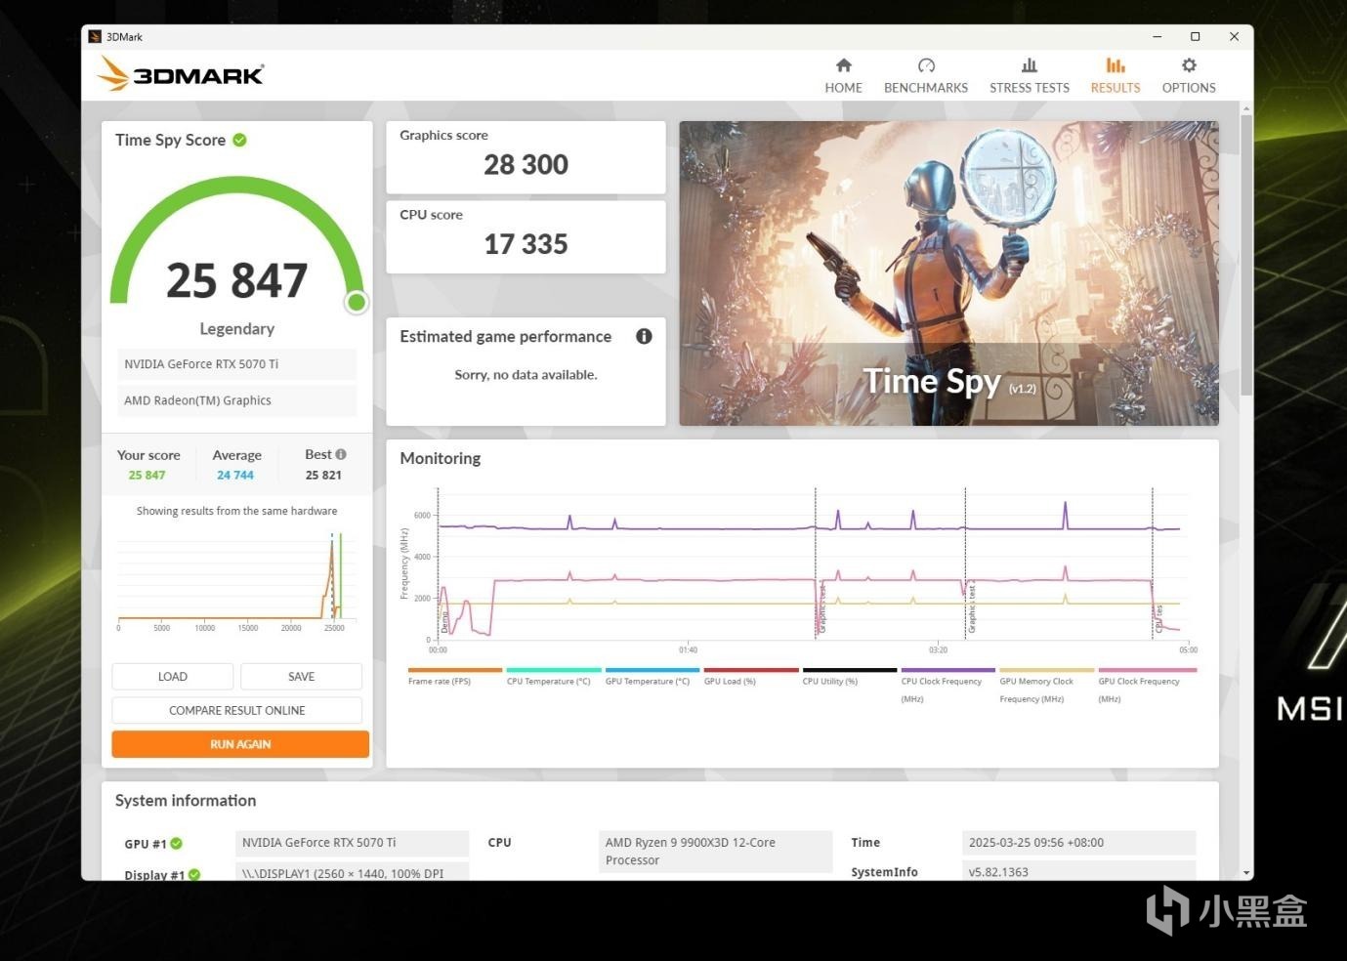Click the GPU #1 value in System information

tap(353, 843)
